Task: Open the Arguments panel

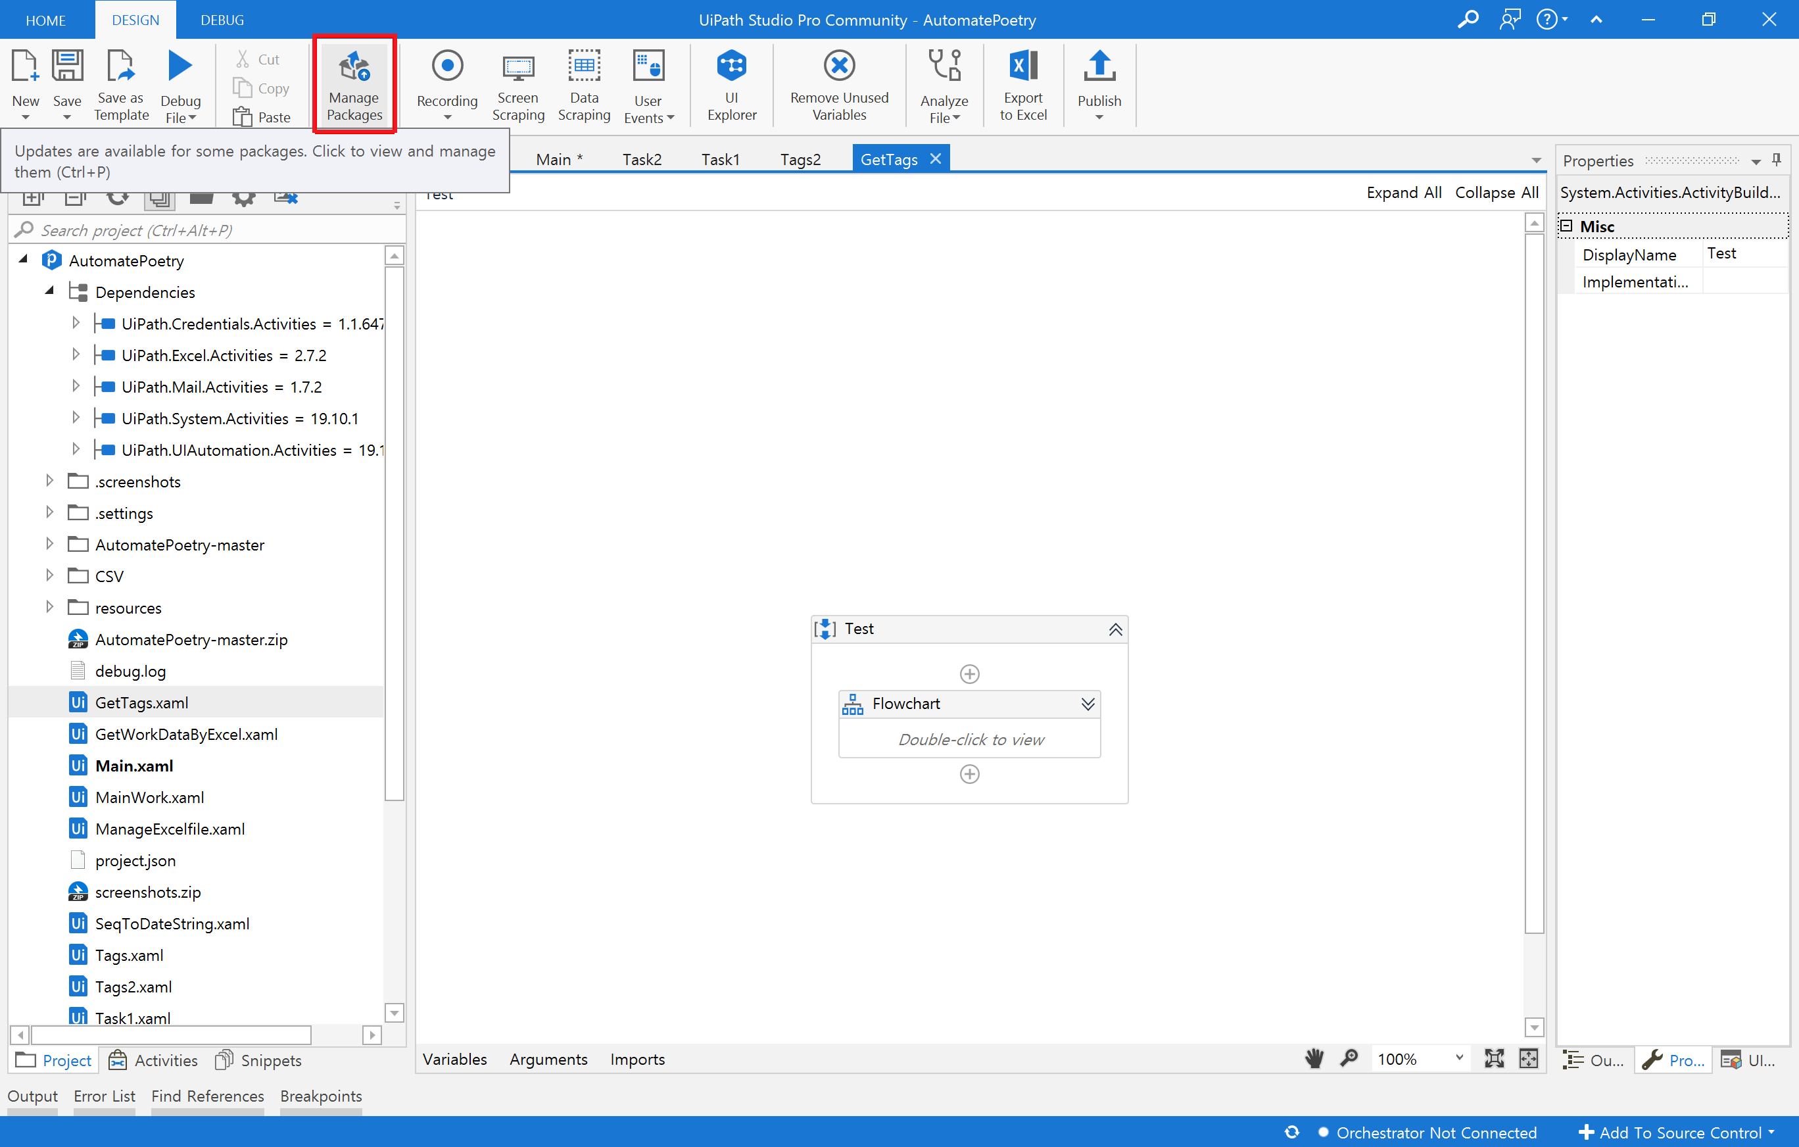Action: click(x=548, y=1058)
